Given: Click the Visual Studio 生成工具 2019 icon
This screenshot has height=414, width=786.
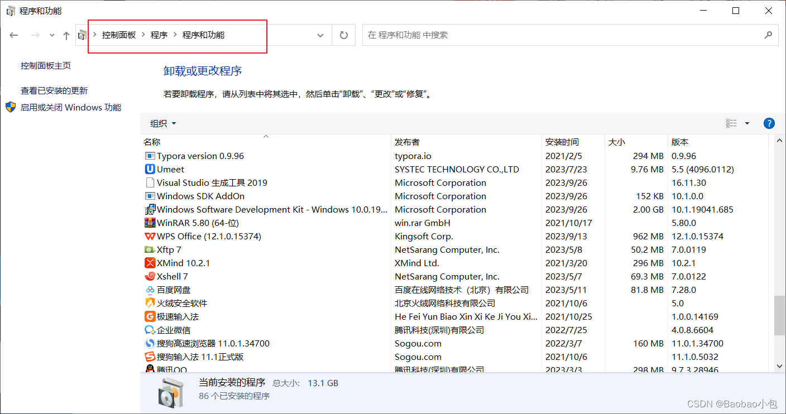Looking at the screenshot, I should pos(150,183).
